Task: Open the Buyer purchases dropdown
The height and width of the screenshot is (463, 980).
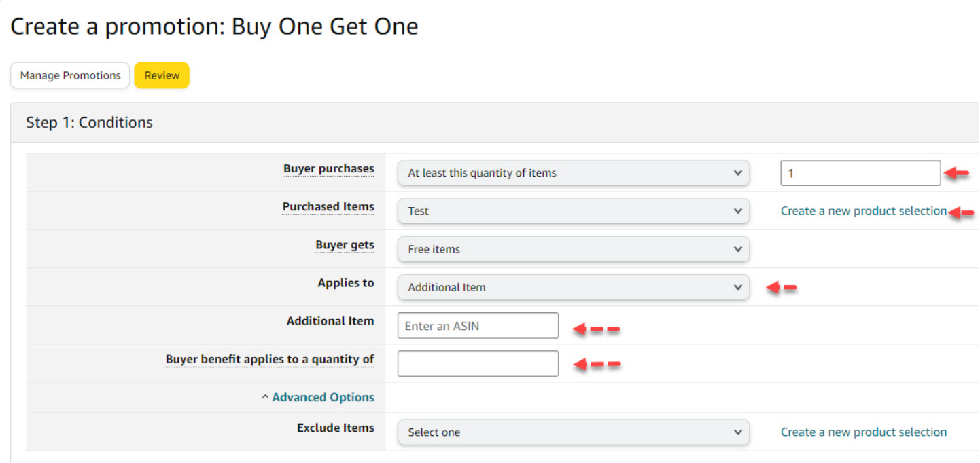Action: (573, 173)
